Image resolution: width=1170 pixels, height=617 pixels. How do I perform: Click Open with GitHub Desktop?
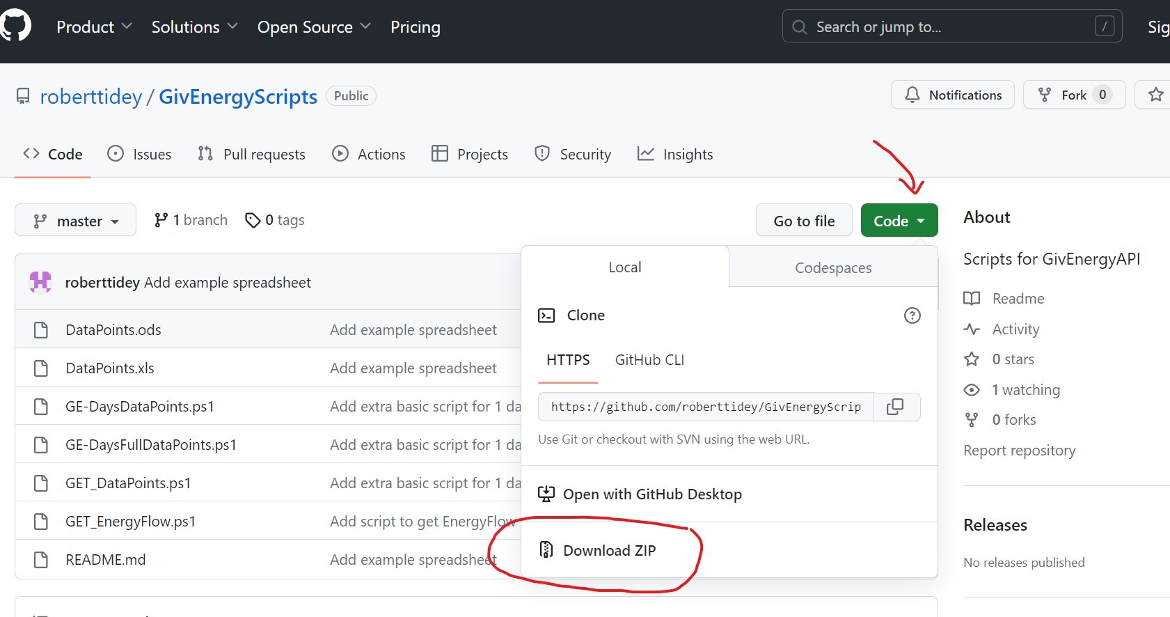tap(652, 494)
